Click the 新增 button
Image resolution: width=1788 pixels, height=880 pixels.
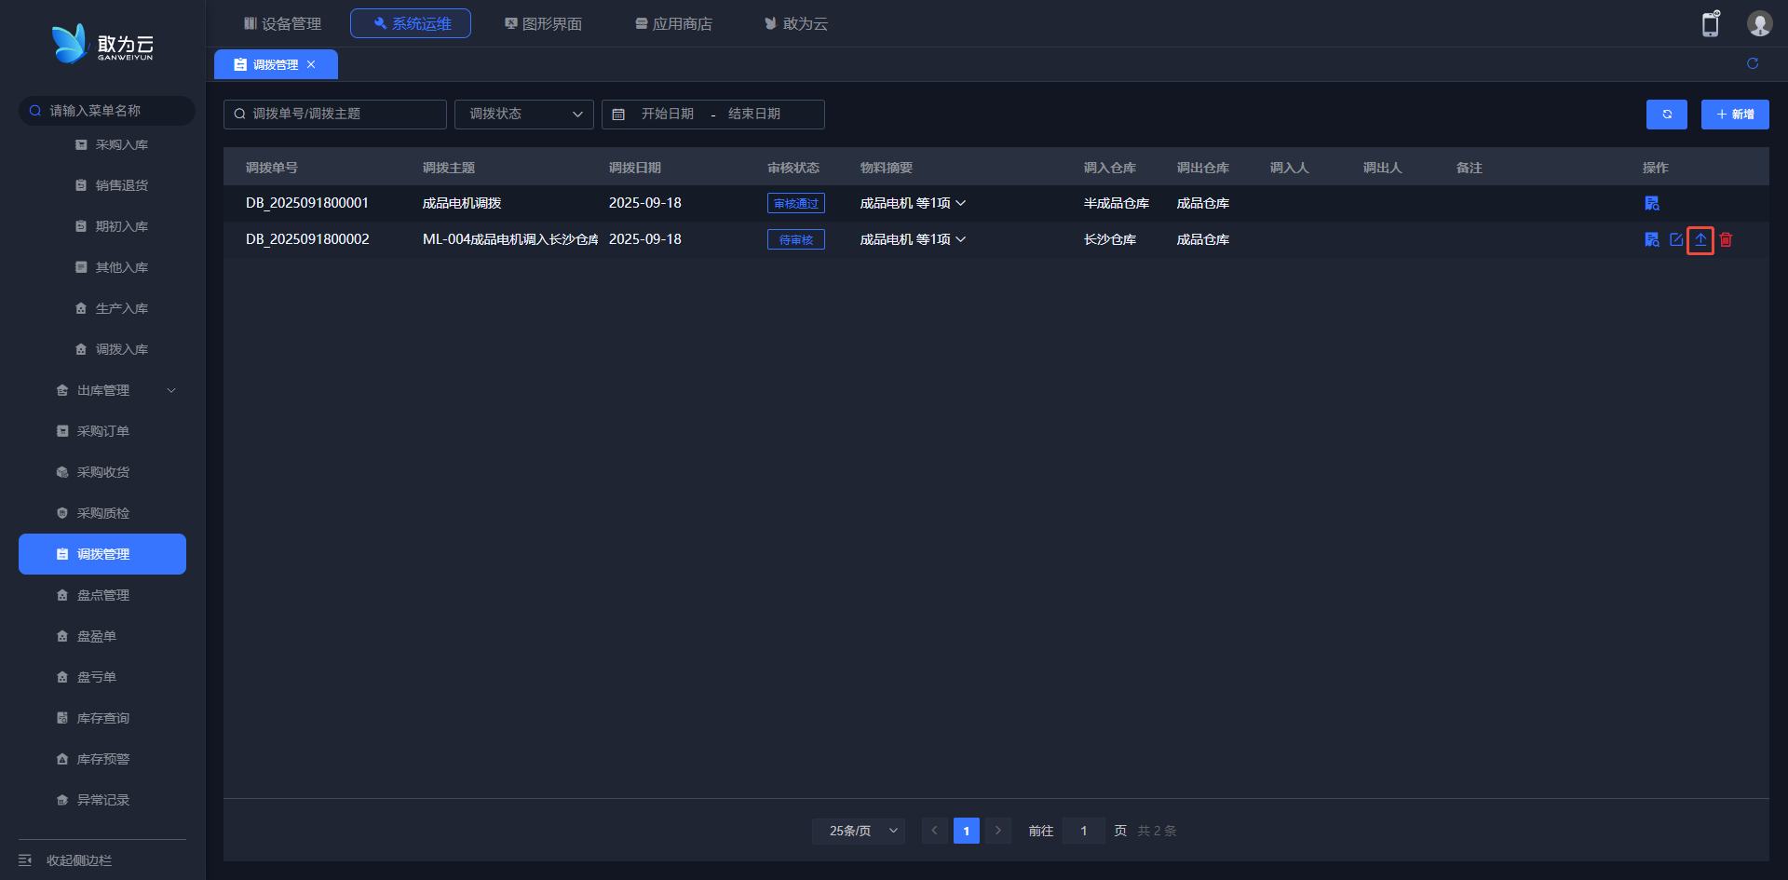point(1735,115)
